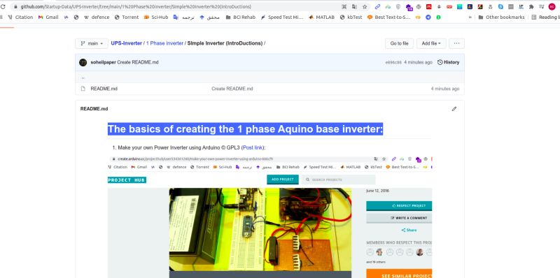Open the main branch selector dropdown

click(92, 43)
